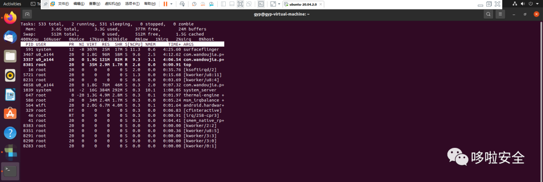Open Thunderbird mail from the dock
This screenshot has height=182, width=543.
point(11,37)
